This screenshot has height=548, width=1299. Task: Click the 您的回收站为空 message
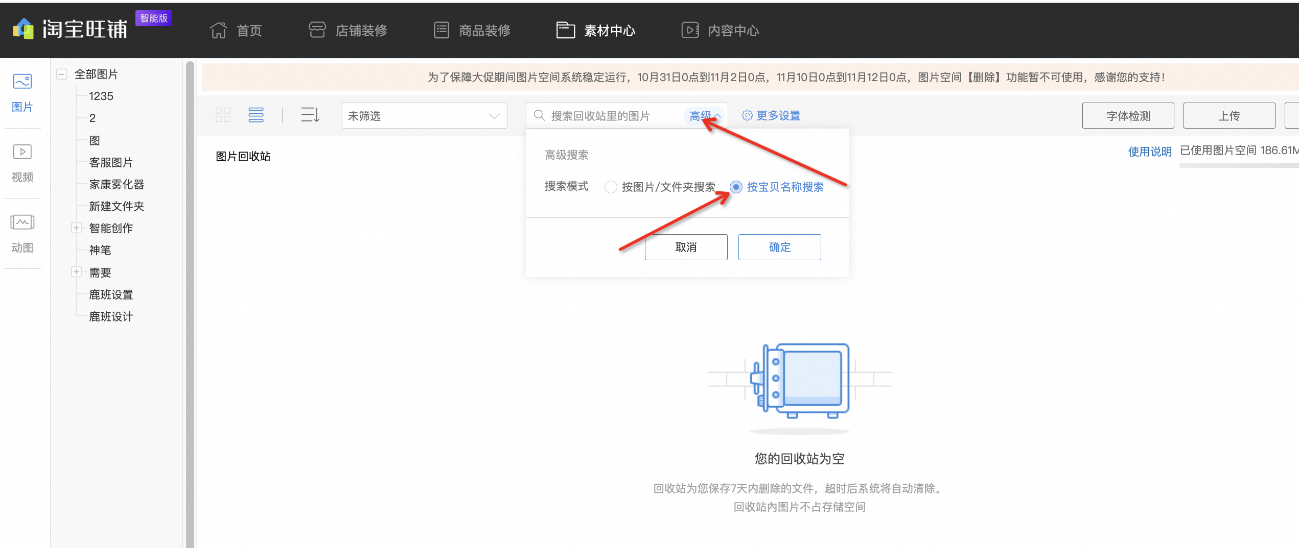click(800, 458)
